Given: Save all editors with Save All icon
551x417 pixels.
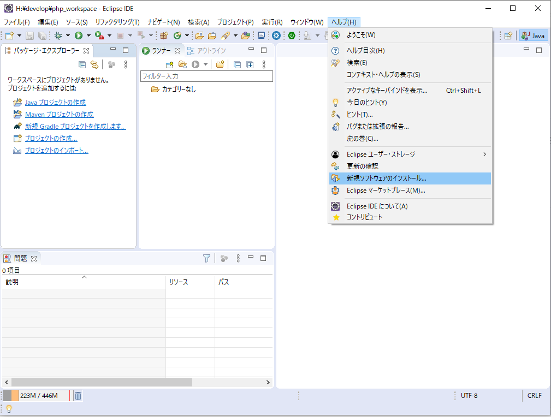Looking at the screenshot, I should click(42, 35).
